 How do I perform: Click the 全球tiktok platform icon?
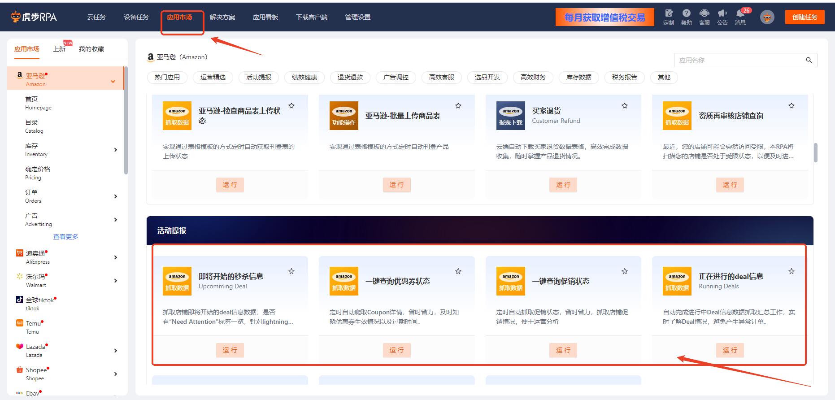coord(19,300)
